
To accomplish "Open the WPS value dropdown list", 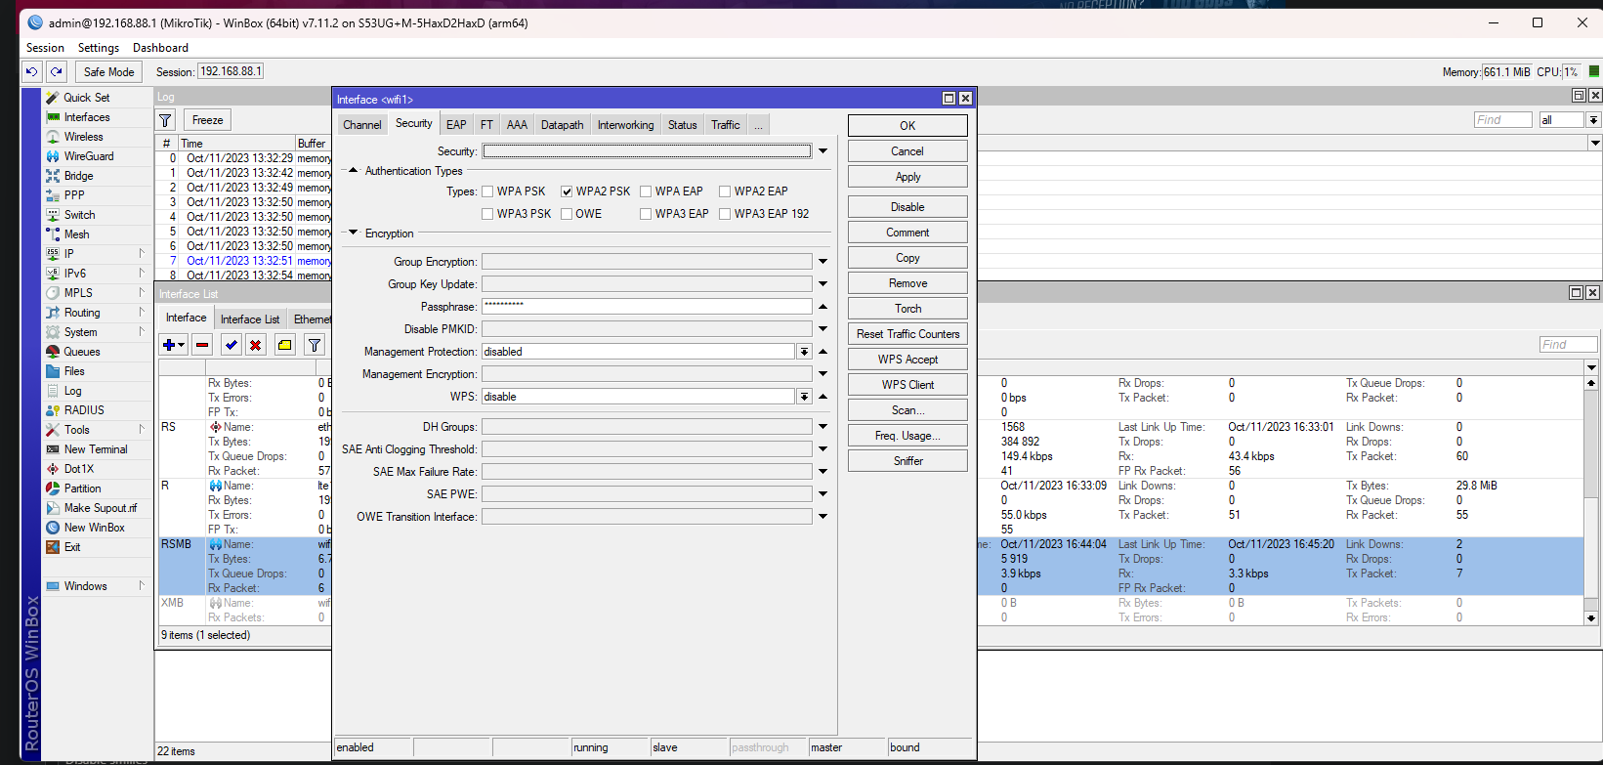I will click(x=804, y=397).
